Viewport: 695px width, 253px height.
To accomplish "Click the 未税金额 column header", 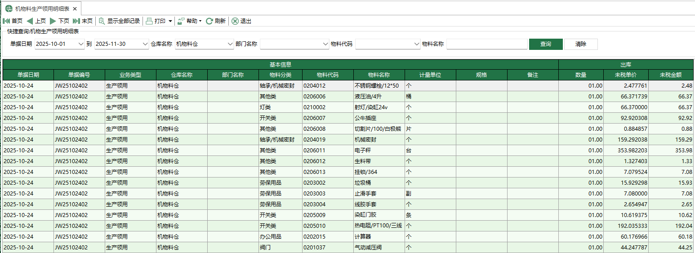I will pos(671,75).
